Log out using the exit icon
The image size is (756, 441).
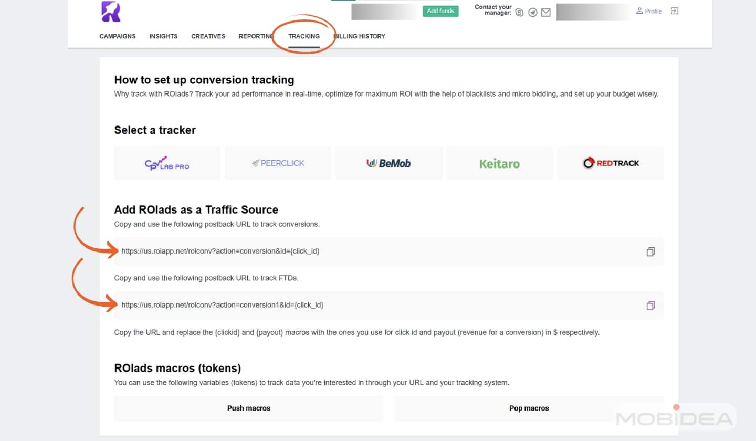point(674,10)
